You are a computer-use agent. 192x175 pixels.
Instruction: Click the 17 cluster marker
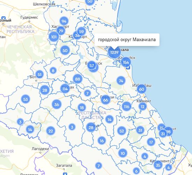point(151,142)
